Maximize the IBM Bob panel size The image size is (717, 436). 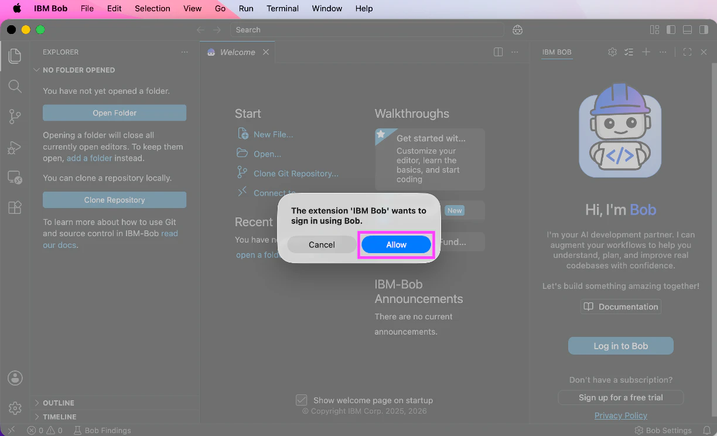tap(688, 52)
